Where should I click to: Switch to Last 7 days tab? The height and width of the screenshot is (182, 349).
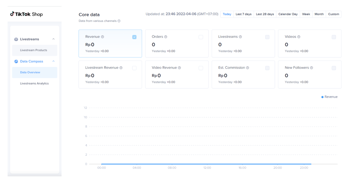click(x=243, y=14)
